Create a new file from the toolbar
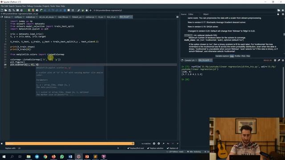This screenshot has height=160, width=285. [x=2, y=10]
